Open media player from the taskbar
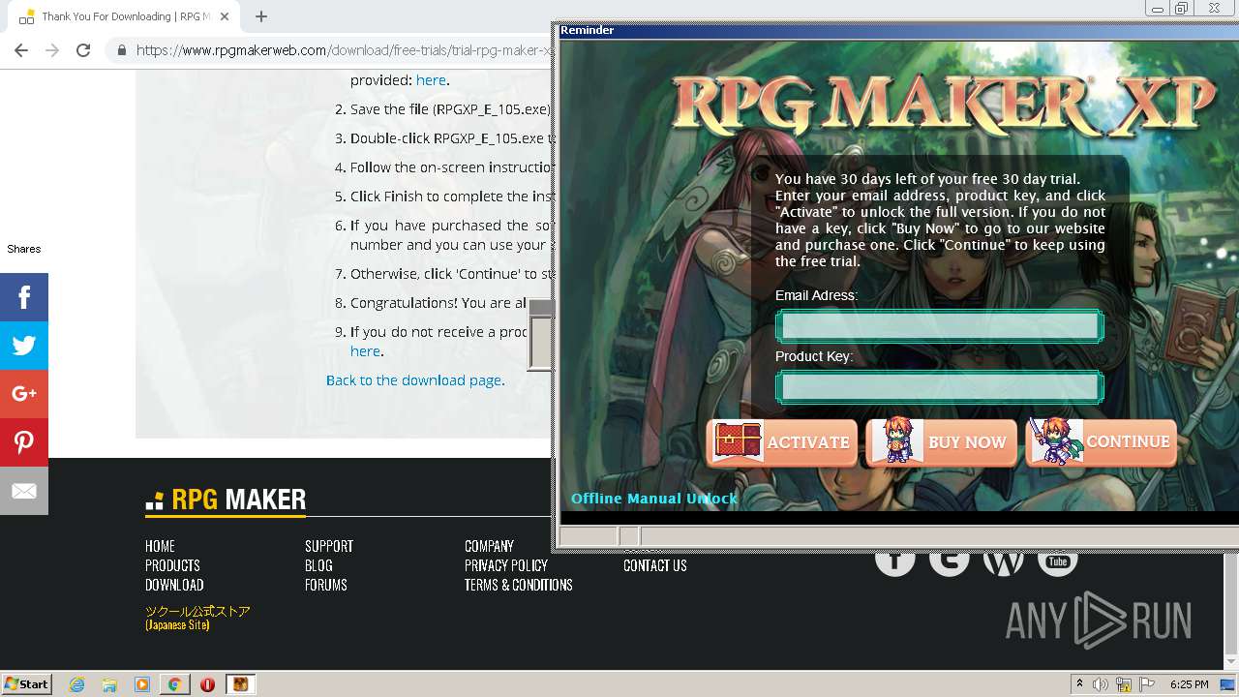 (142, 684)
